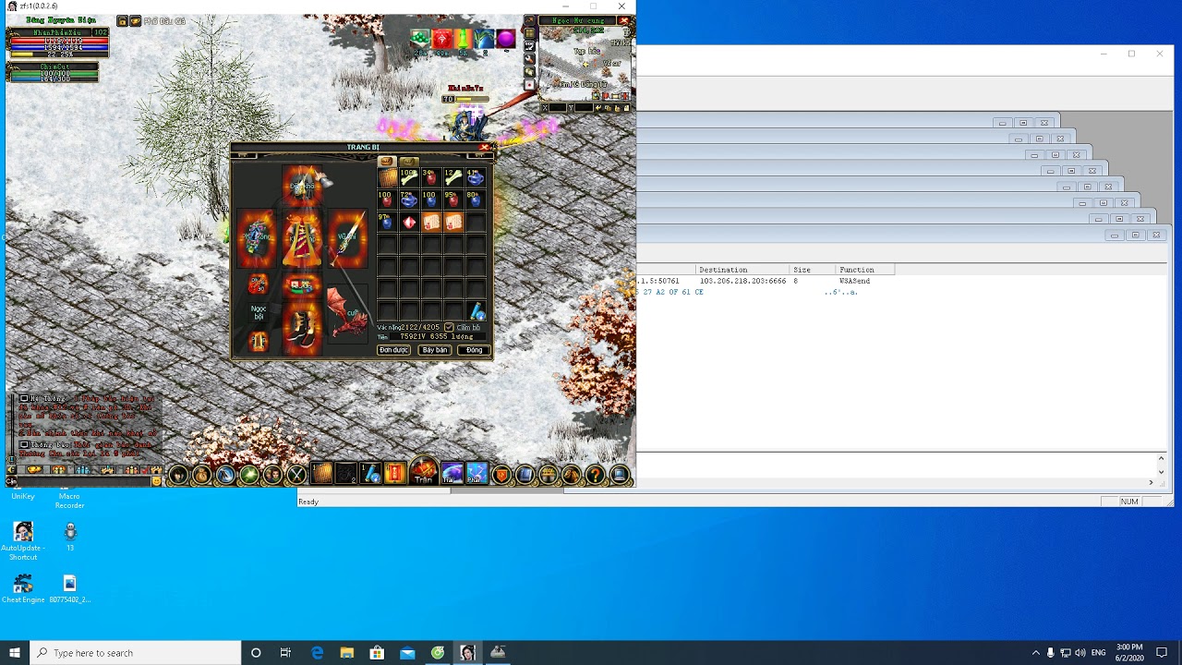Open the computer system menu icon
This screenshot has height=665, width=1182.
click(620, 475)
